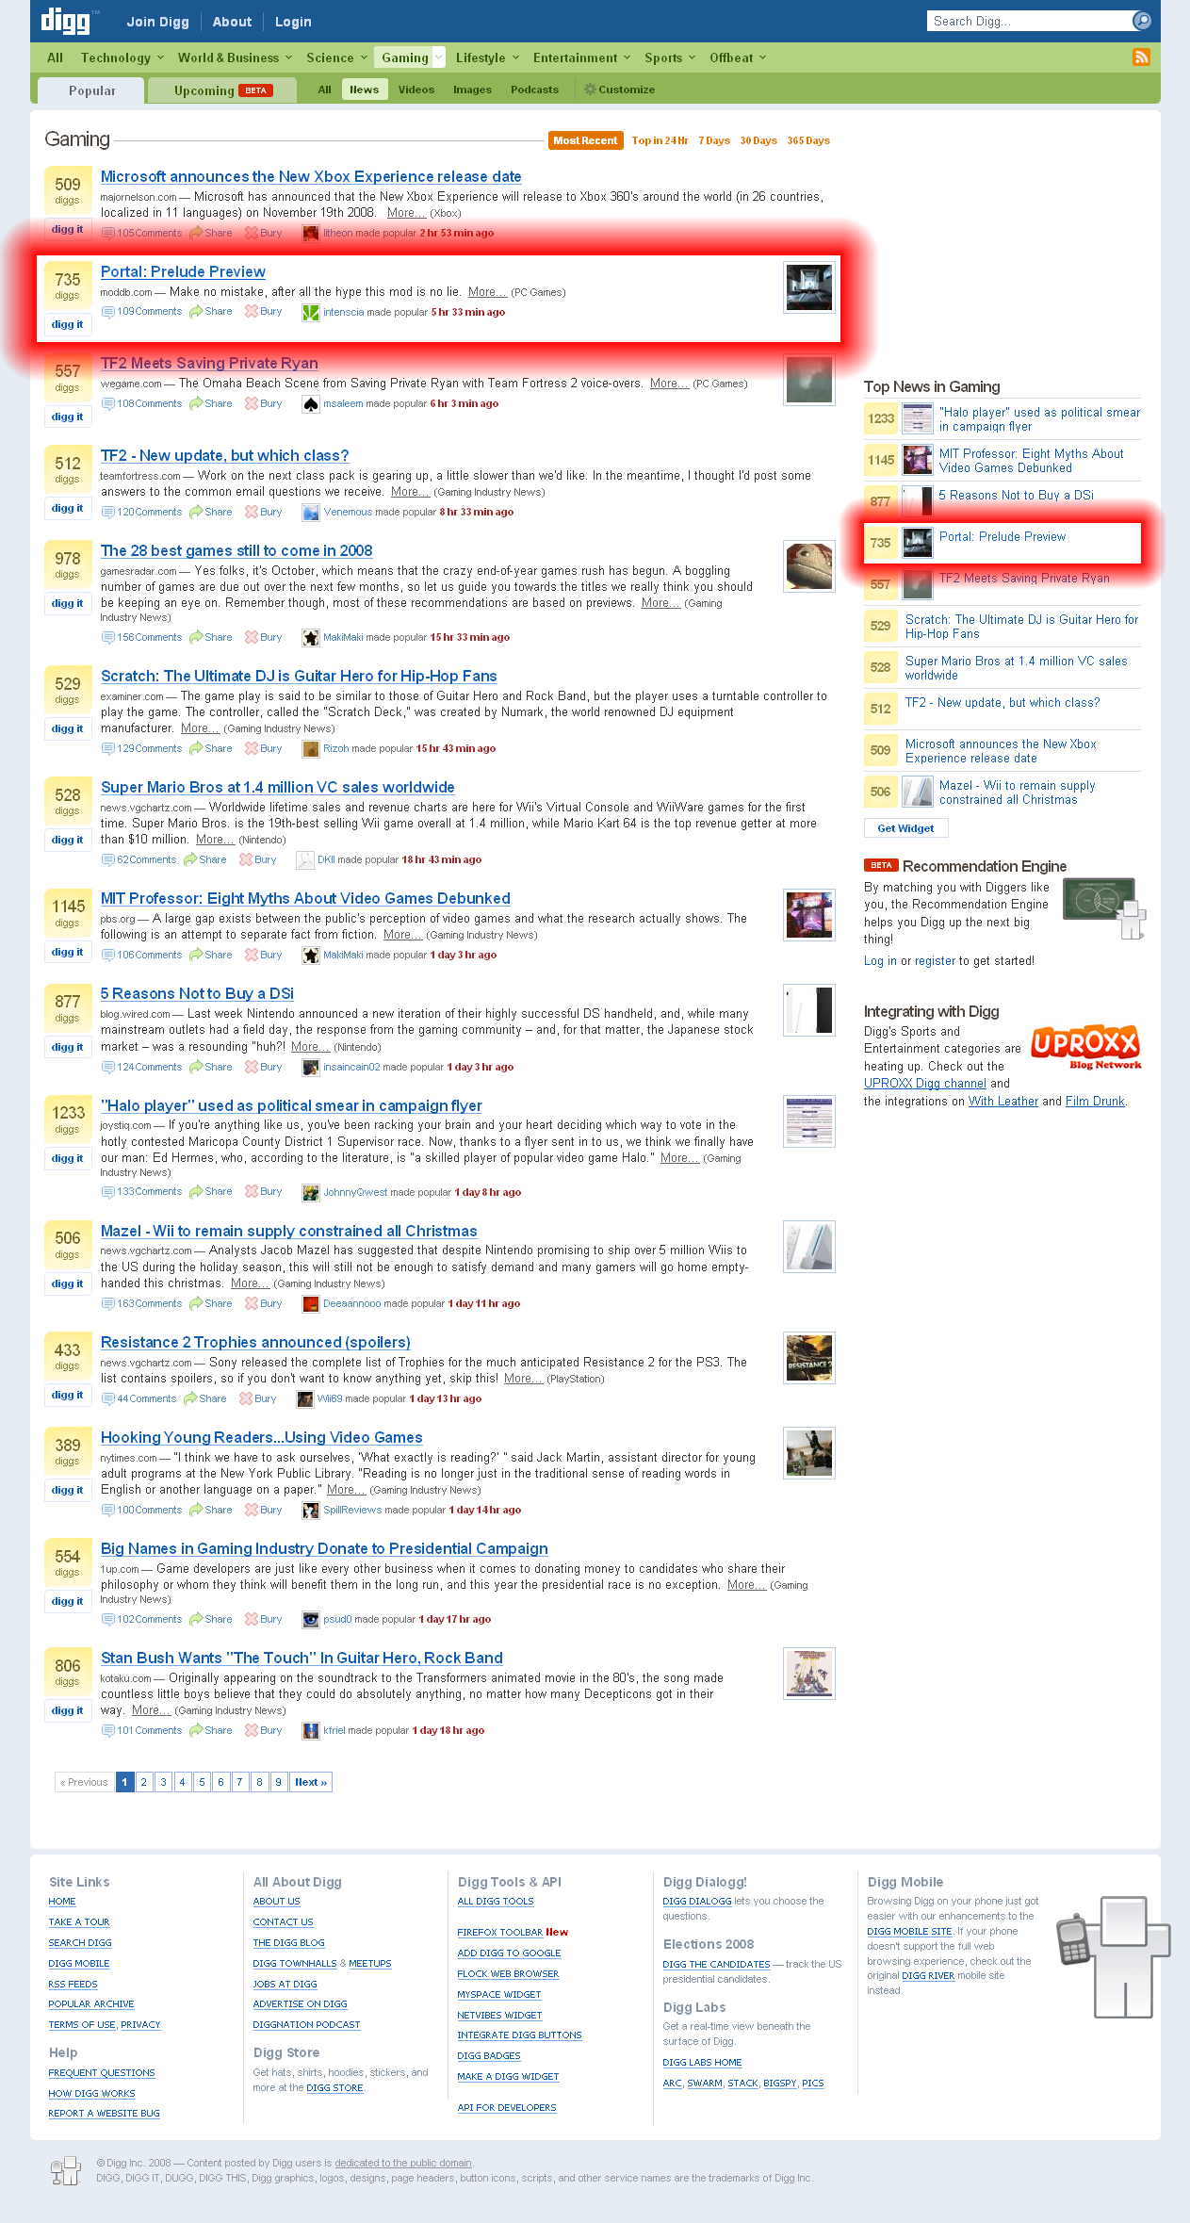Click psud0's eye avatar icon
This screenshot has width=1190, height=2223.
click(310, 1619)
